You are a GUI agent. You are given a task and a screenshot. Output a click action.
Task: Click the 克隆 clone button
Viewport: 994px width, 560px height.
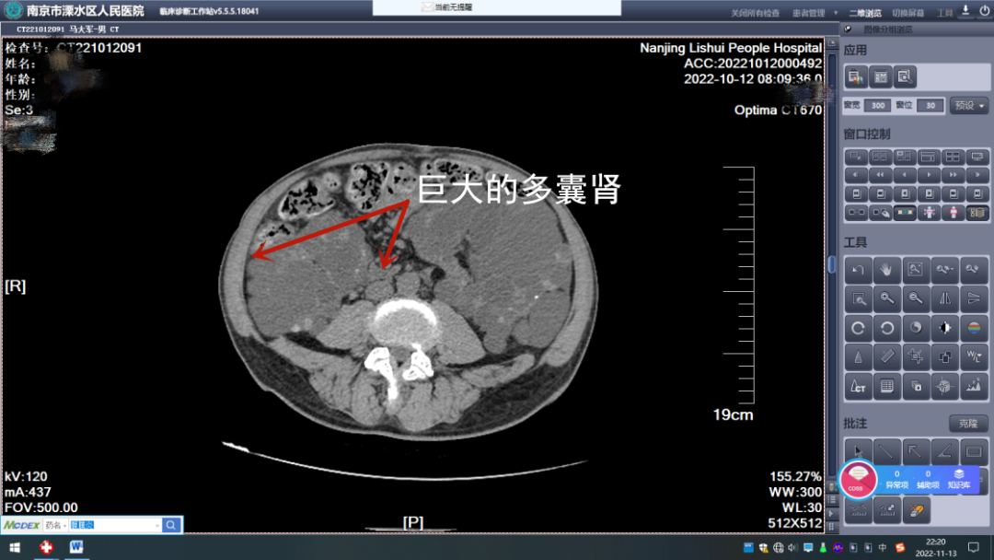(968, 423)
